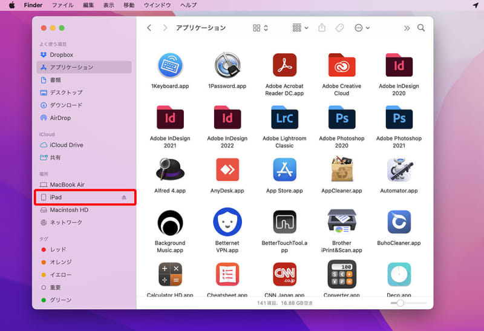
Task: Select the グリーン tag
Action: coord(84,300)
